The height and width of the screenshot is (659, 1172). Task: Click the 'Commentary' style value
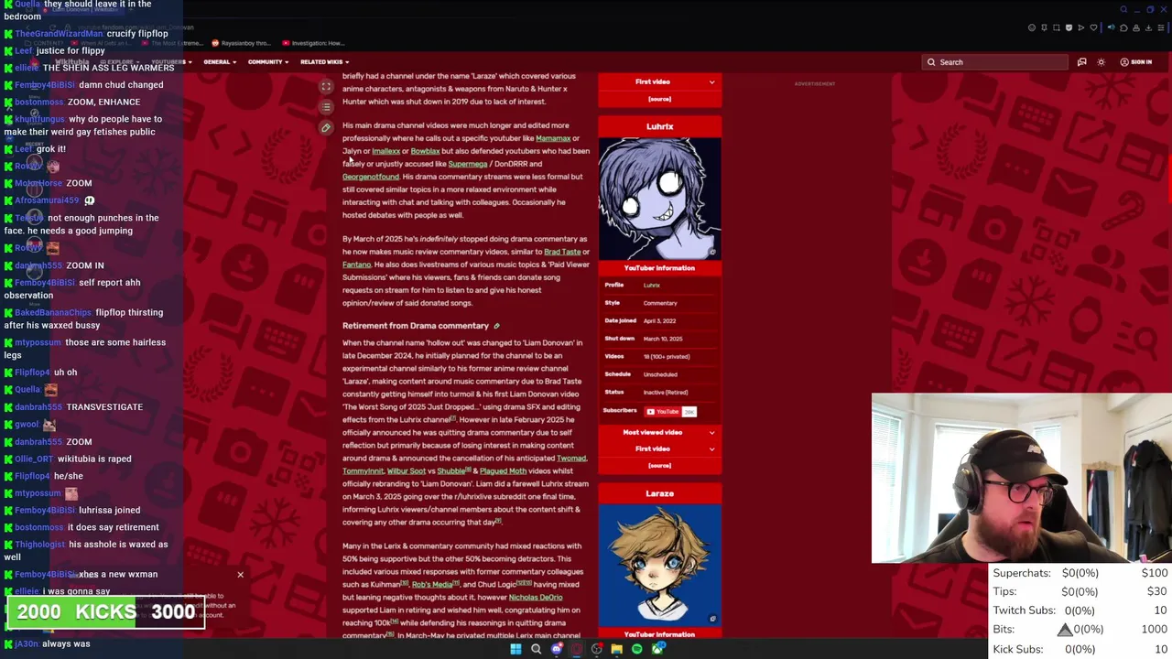(x=660, y=303)
